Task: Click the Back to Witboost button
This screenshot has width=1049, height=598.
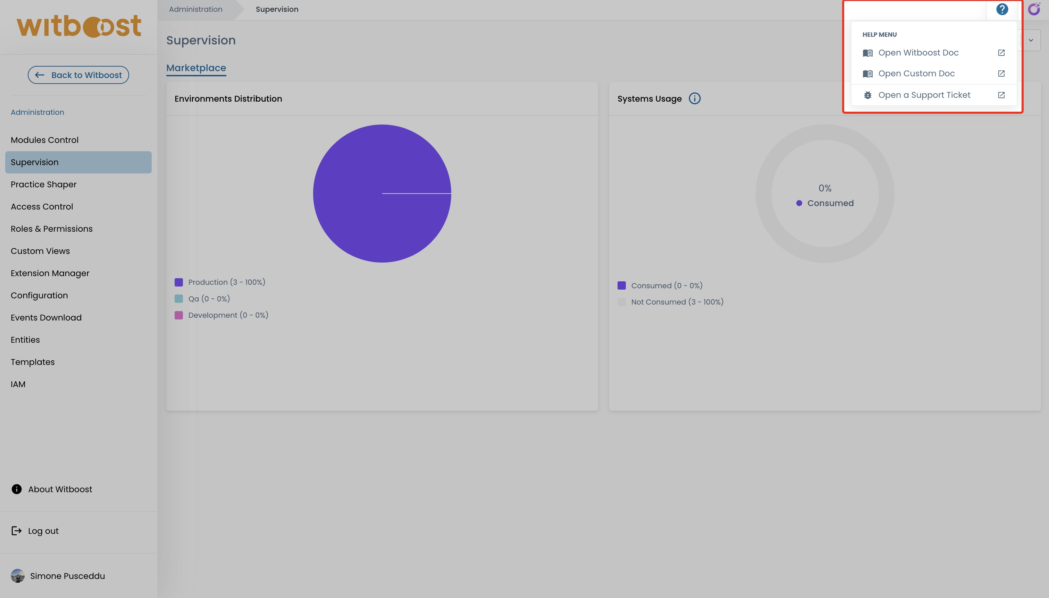Action: click(x=78, y=75)
